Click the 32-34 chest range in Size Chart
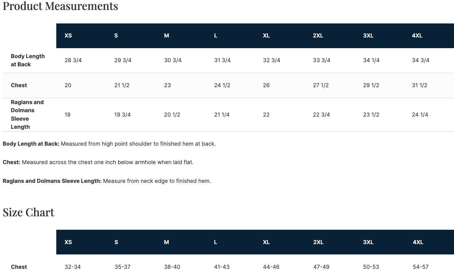The width and height of the screenshot is (454, 276). [73, 267]
